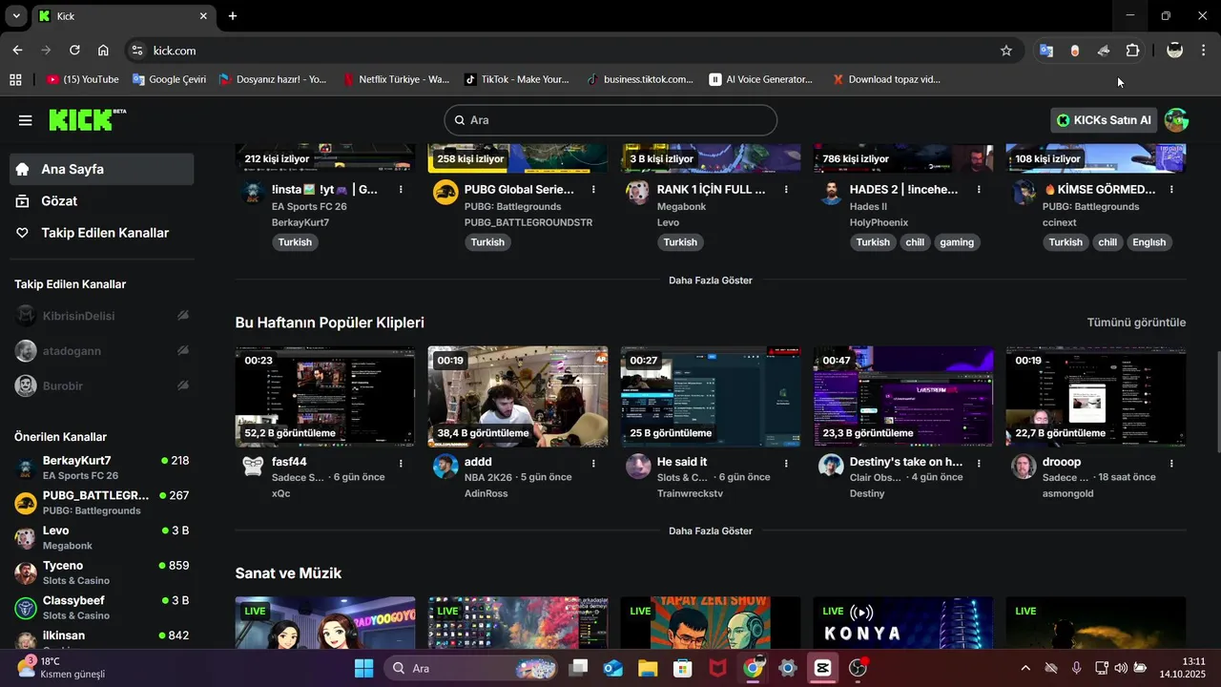Screen dimensions: 1221x687
Task: Open options for HADES 2 stream
Action: pos(979,190)
